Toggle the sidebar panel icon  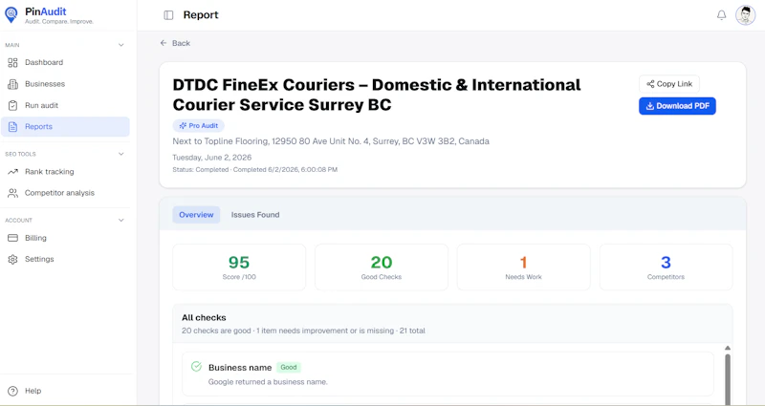tap(168, 15)
